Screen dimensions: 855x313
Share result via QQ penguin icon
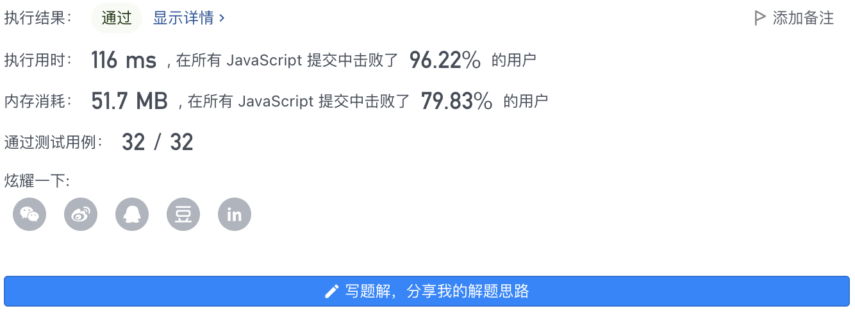tap(132, 214)
